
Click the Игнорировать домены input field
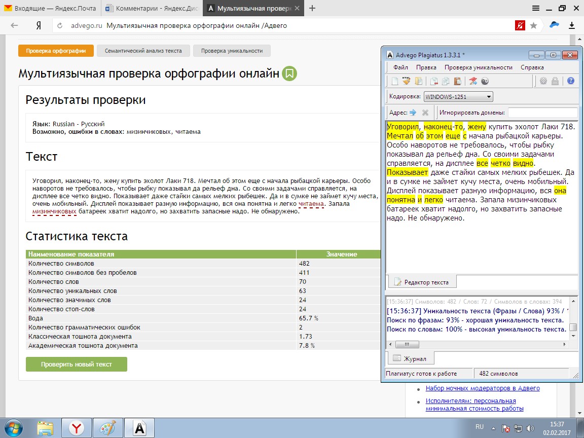(x=542, y=113)
